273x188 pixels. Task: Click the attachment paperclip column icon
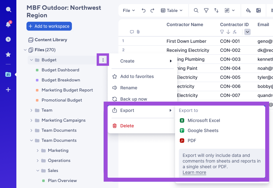click(138, 31)
